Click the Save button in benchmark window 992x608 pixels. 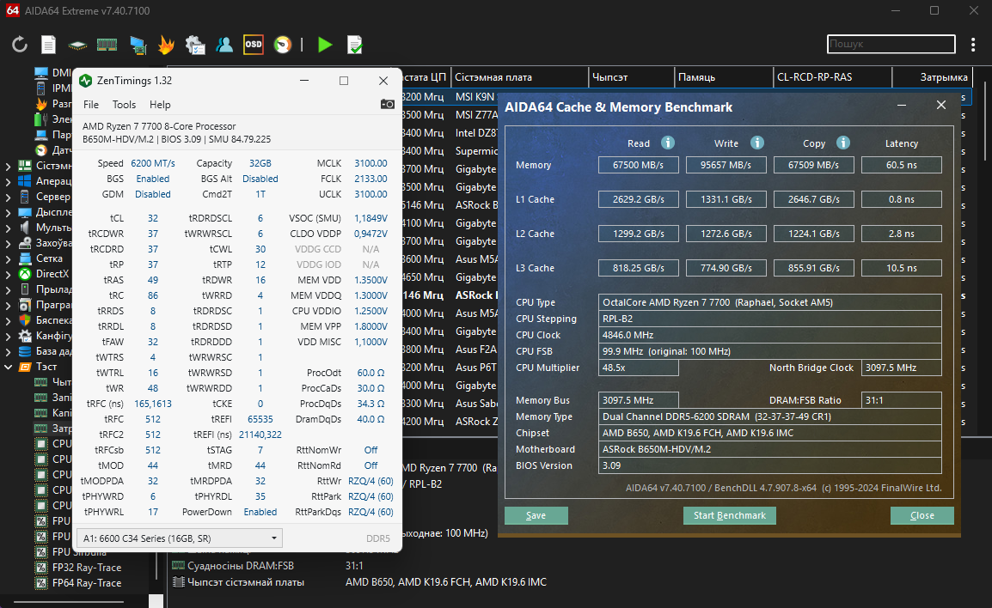click(536, 516)
